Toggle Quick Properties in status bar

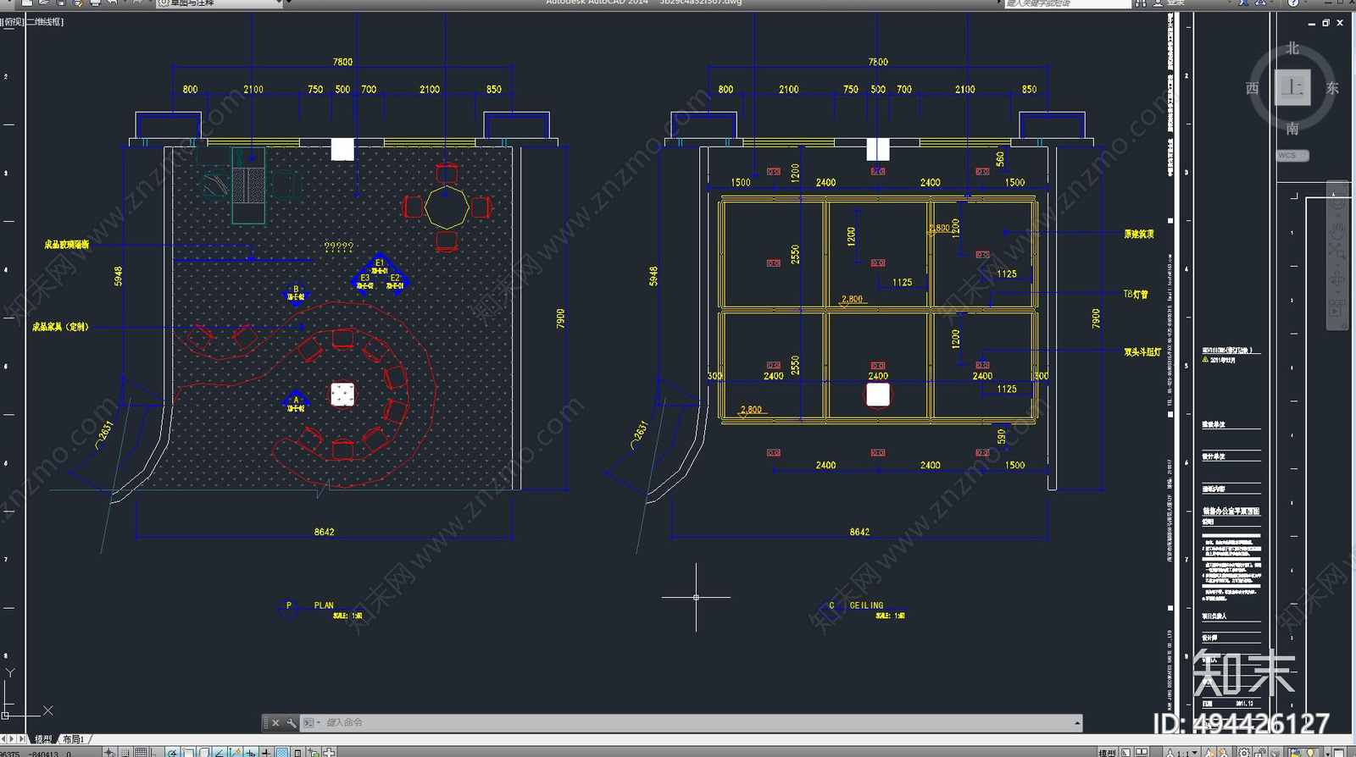pos(297,752)
